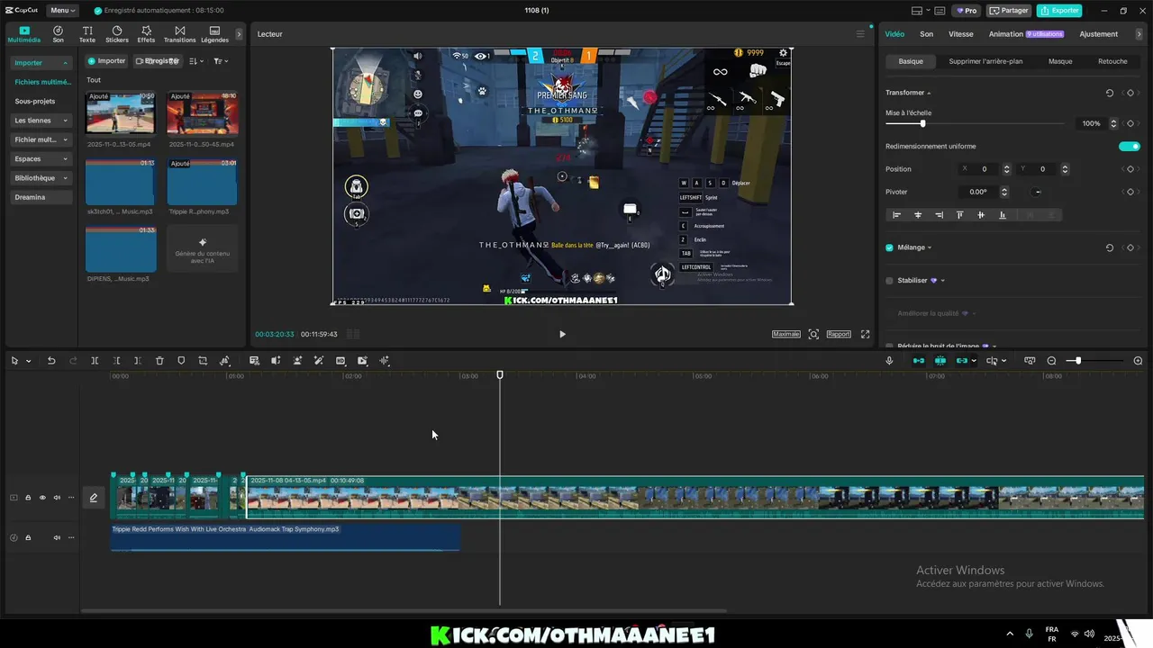1153x648 pixels.
Task: Select the 2025-11-0..13-05.mp4 thumbnail
Action: tap(121, 112)
